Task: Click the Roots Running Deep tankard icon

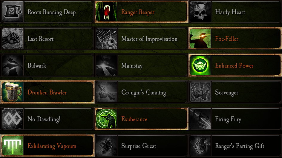Action: pyautogui.click(x=13, y=12)
